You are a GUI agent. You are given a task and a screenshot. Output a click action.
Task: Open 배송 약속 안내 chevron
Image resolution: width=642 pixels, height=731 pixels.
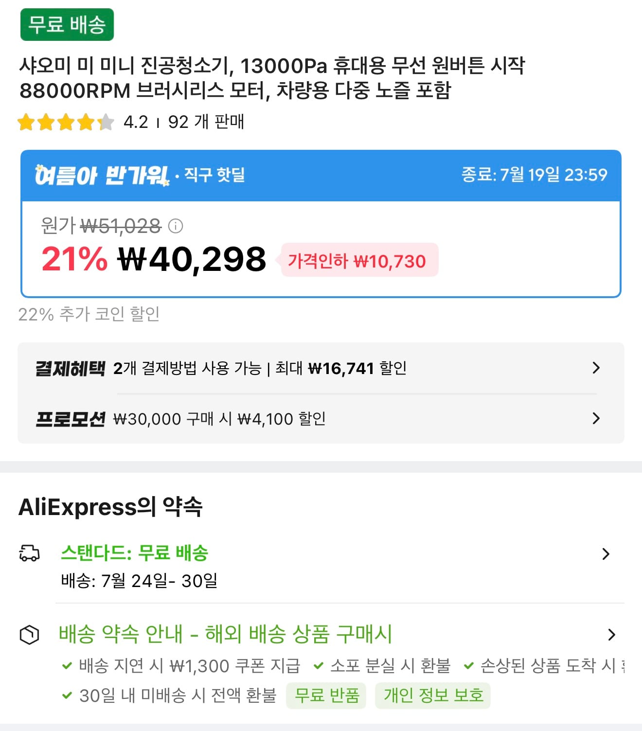pyautogui.click(x=611, y=635)
